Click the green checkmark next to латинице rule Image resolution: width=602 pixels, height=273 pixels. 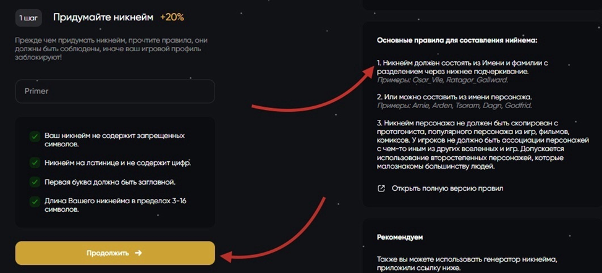point(34,162)
